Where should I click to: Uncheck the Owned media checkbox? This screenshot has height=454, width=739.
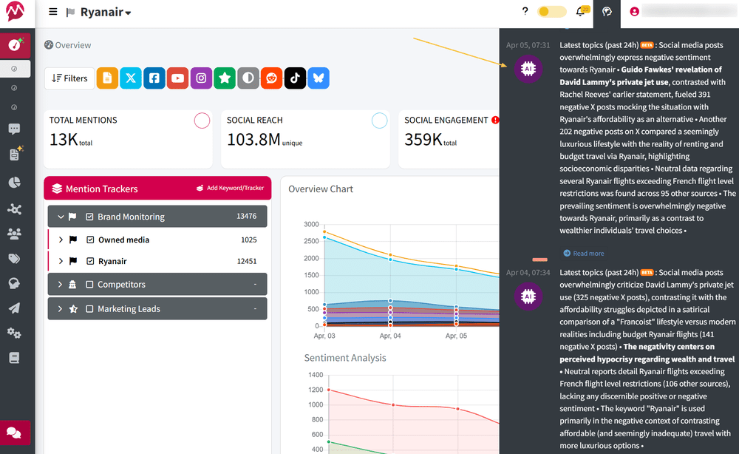pyautogui.click(x=90, y=240)
